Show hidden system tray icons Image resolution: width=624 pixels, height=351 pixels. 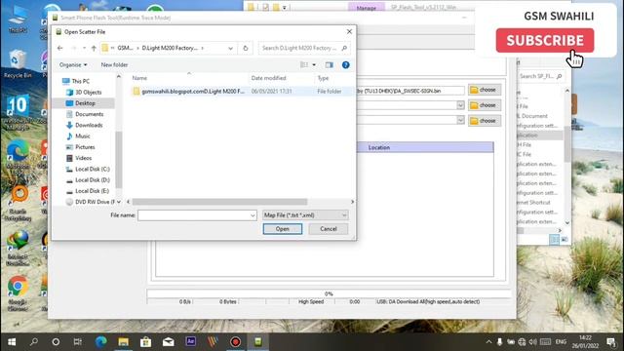click(x=488, y=342)
